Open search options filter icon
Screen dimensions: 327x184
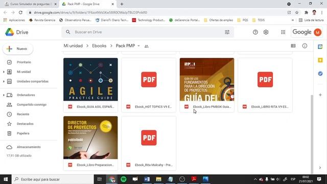pyautogui.click(x=227, y=32)
